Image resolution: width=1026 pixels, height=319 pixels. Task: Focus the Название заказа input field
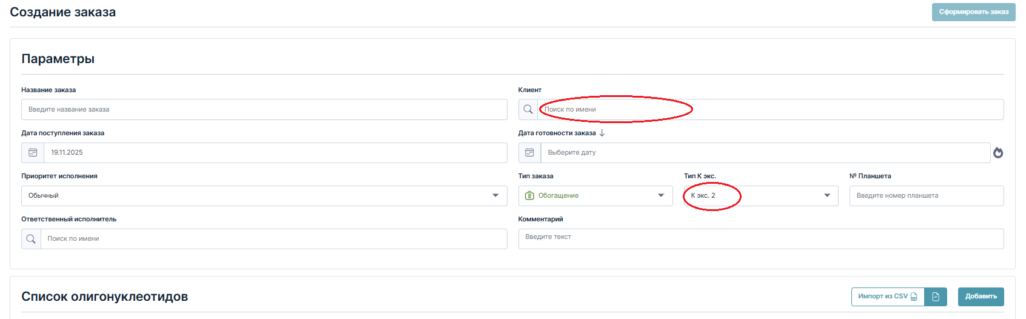264,110
